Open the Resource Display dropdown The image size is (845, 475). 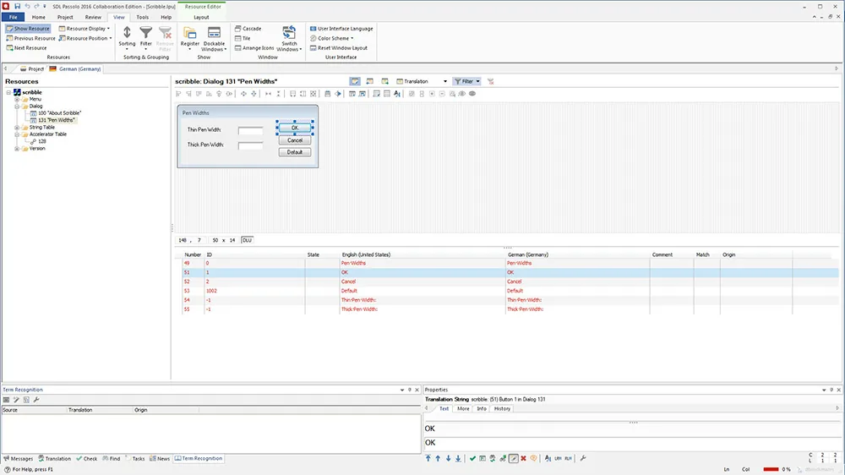pos(84,29)
